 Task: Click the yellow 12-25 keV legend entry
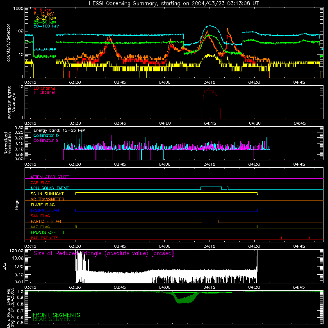45,18
